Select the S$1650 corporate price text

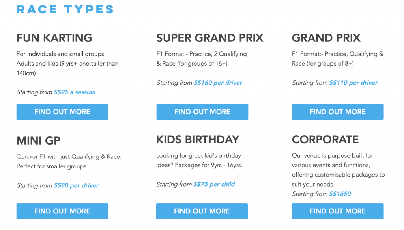point(340,194)
